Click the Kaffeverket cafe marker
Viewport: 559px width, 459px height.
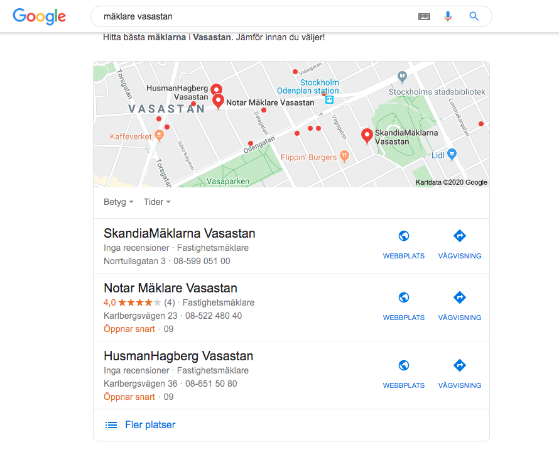click(x=160, y=136)
